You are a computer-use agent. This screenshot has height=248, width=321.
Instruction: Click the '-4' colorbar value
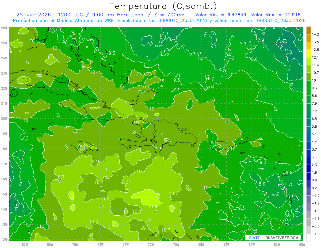[314, 234]
